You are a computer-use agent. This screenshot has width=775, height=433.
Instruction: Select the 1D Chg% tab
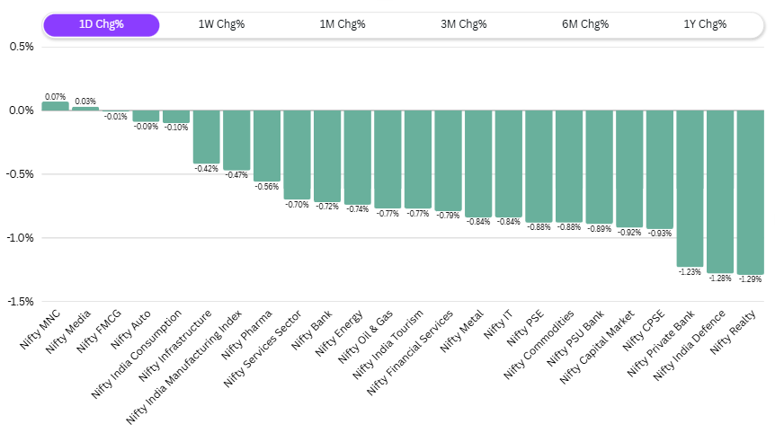click(102, 24)
